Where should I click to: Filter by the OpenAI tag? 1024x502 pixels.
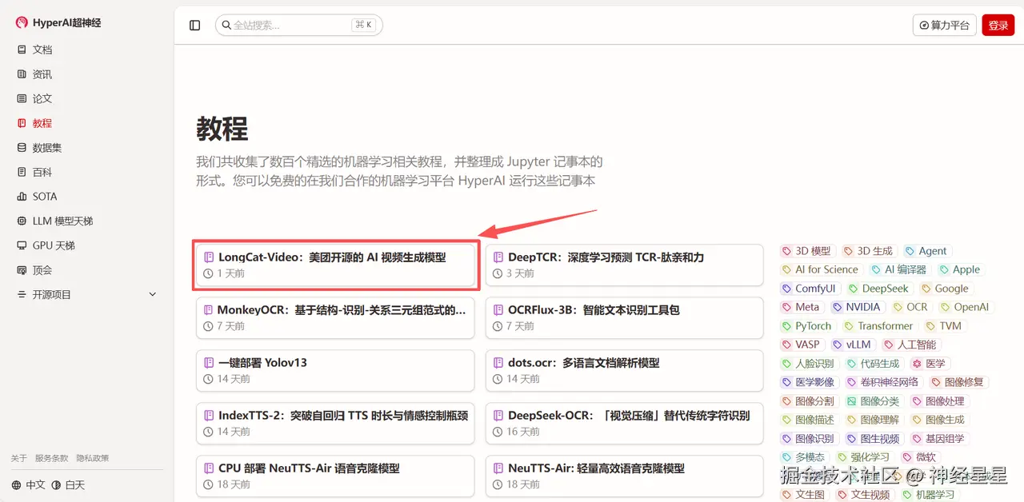coord(965,307)
